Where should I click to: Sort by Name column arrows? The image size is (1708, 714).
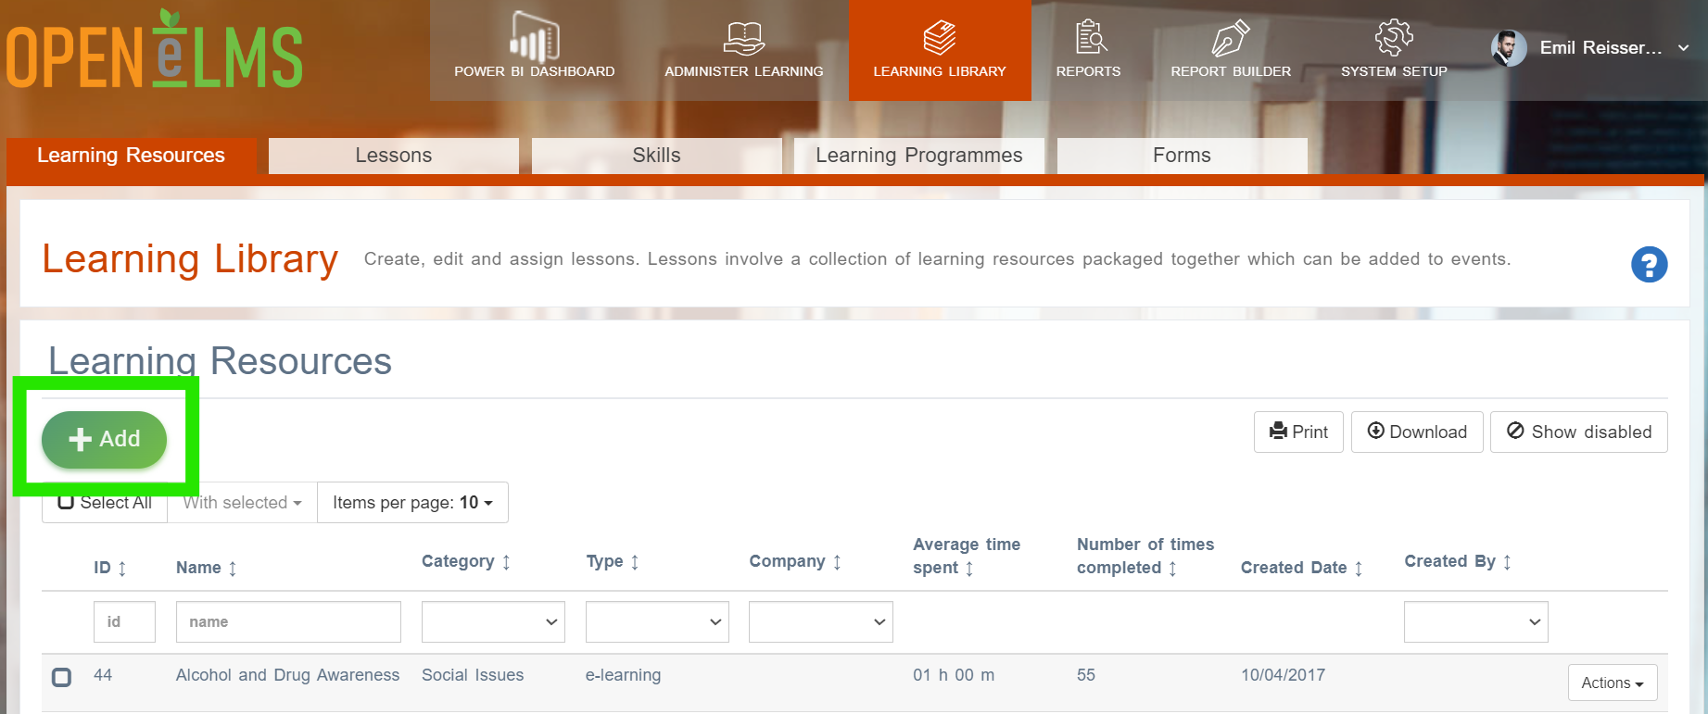[x=233, y=568]
